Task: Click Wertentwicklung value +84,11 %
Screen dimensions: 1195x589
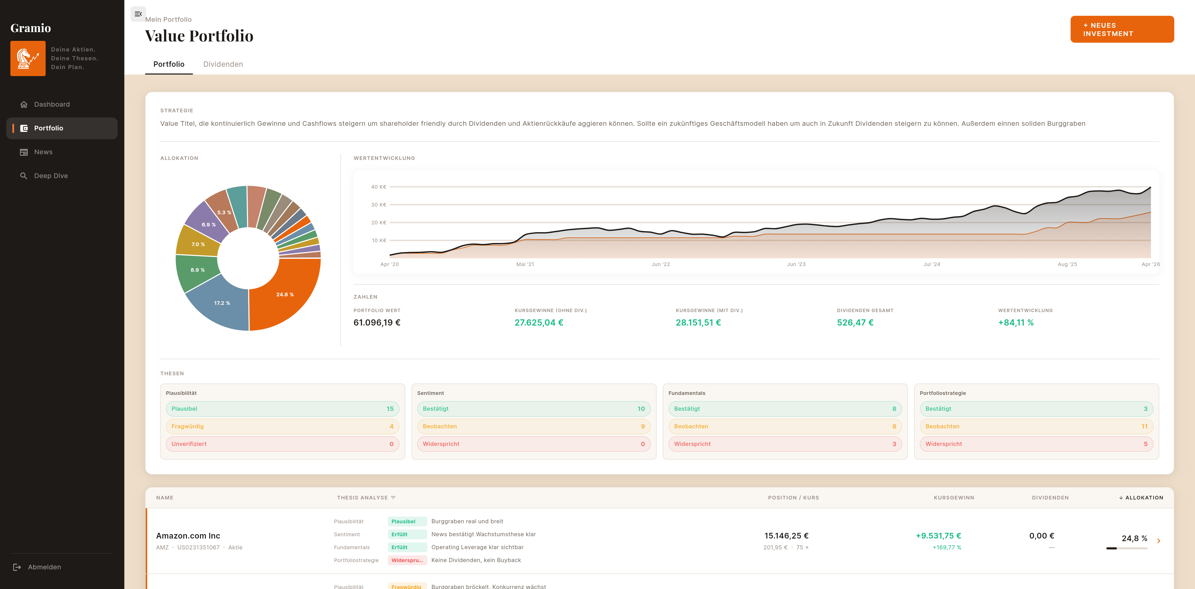Action: (x=1015, y=322)
